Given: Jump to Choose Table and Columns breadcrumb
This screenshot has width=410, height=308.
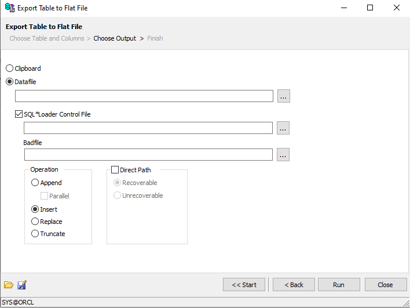Looking at the screenshot, I should click(x=47, y=38).
